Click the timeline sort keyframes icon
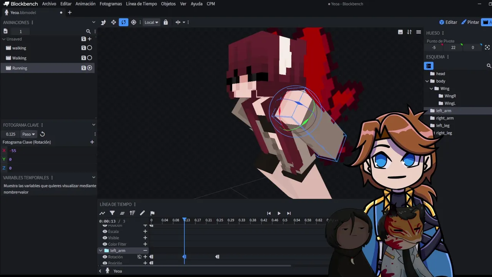The image size is (492, 277). [132, 213]
